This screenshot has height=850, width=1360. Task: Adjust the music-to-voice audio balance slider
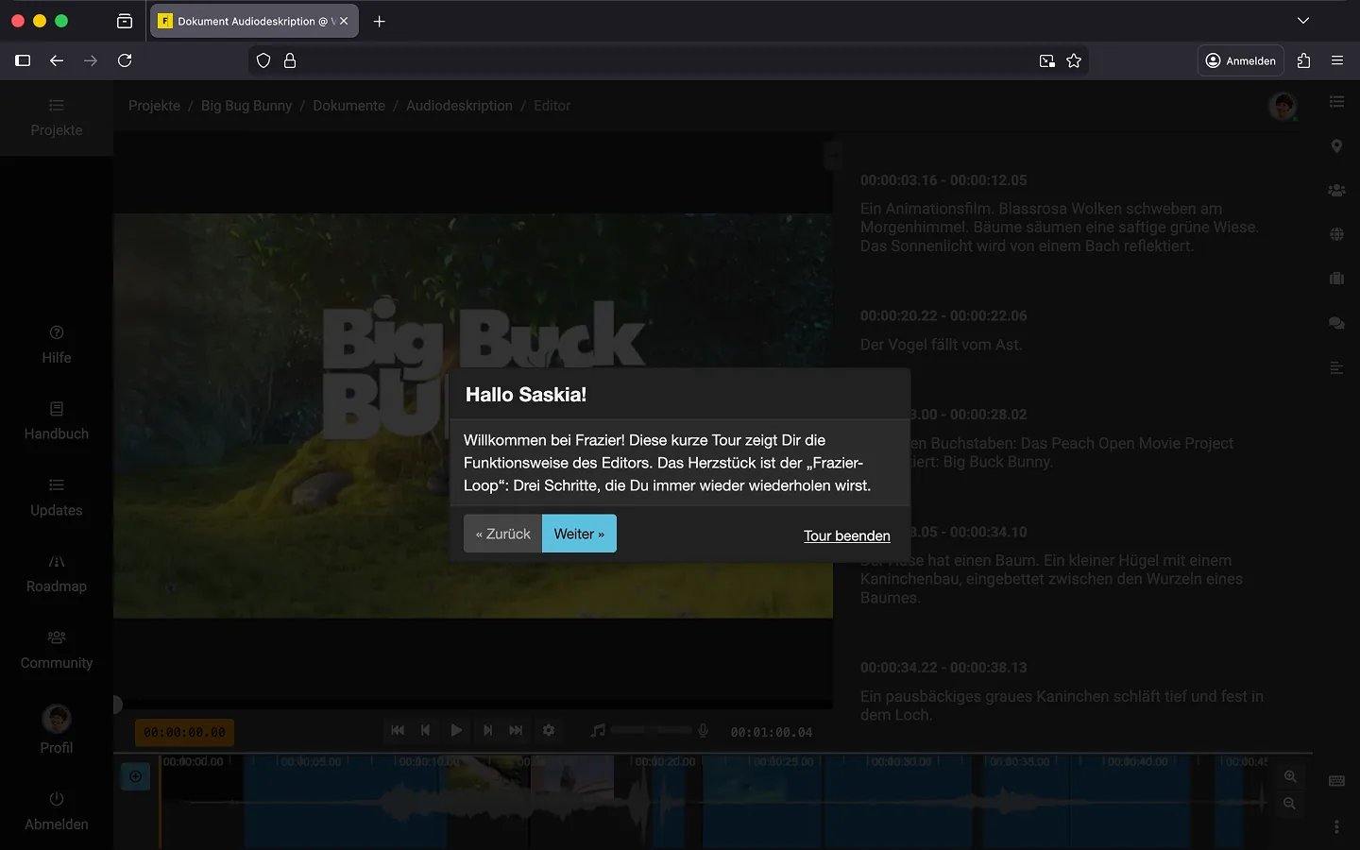tap(651, 730)
